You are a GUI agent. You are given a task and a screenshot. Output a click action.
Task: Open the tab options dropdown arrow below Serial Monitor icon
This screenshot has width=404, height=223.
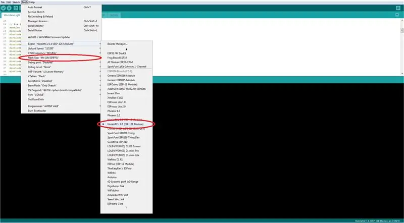pos(397,15)
